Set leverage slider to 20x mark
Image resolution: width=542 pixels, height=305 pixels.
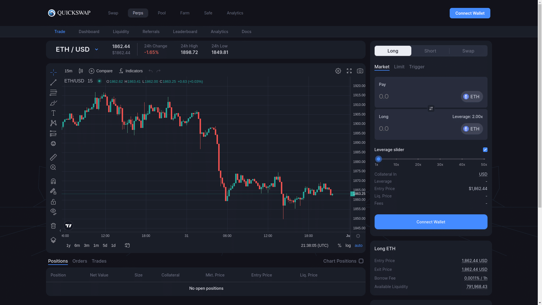[x=418, y=159]
